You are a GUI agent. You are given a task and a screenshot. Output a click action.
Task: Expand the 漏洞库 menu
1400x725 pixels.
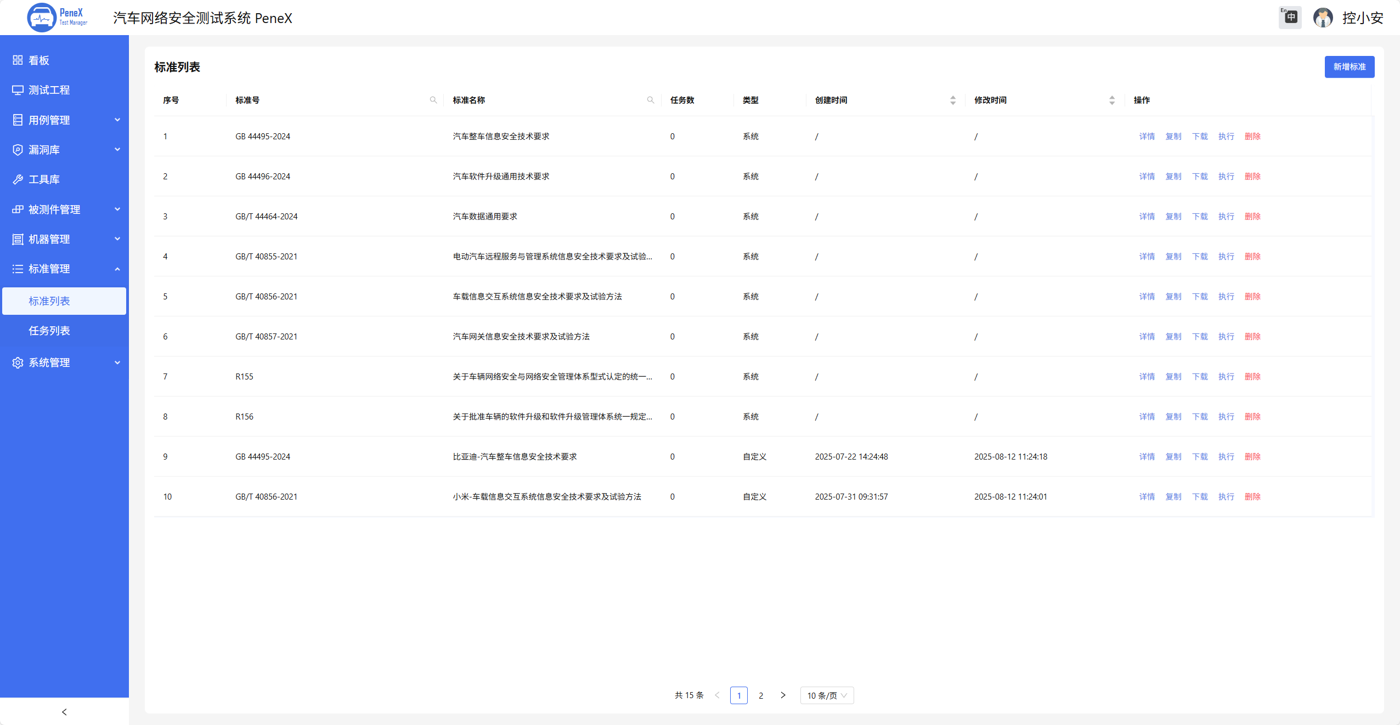tap(64, 149)
